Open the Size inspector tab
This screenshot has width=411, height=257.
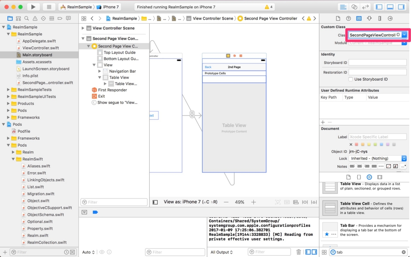click(x=380, y=18)
